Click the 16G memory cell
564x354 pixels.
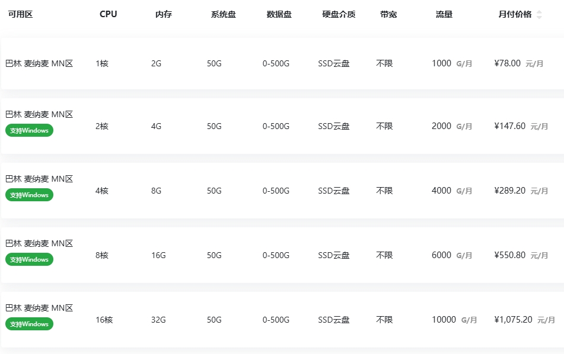158,255
